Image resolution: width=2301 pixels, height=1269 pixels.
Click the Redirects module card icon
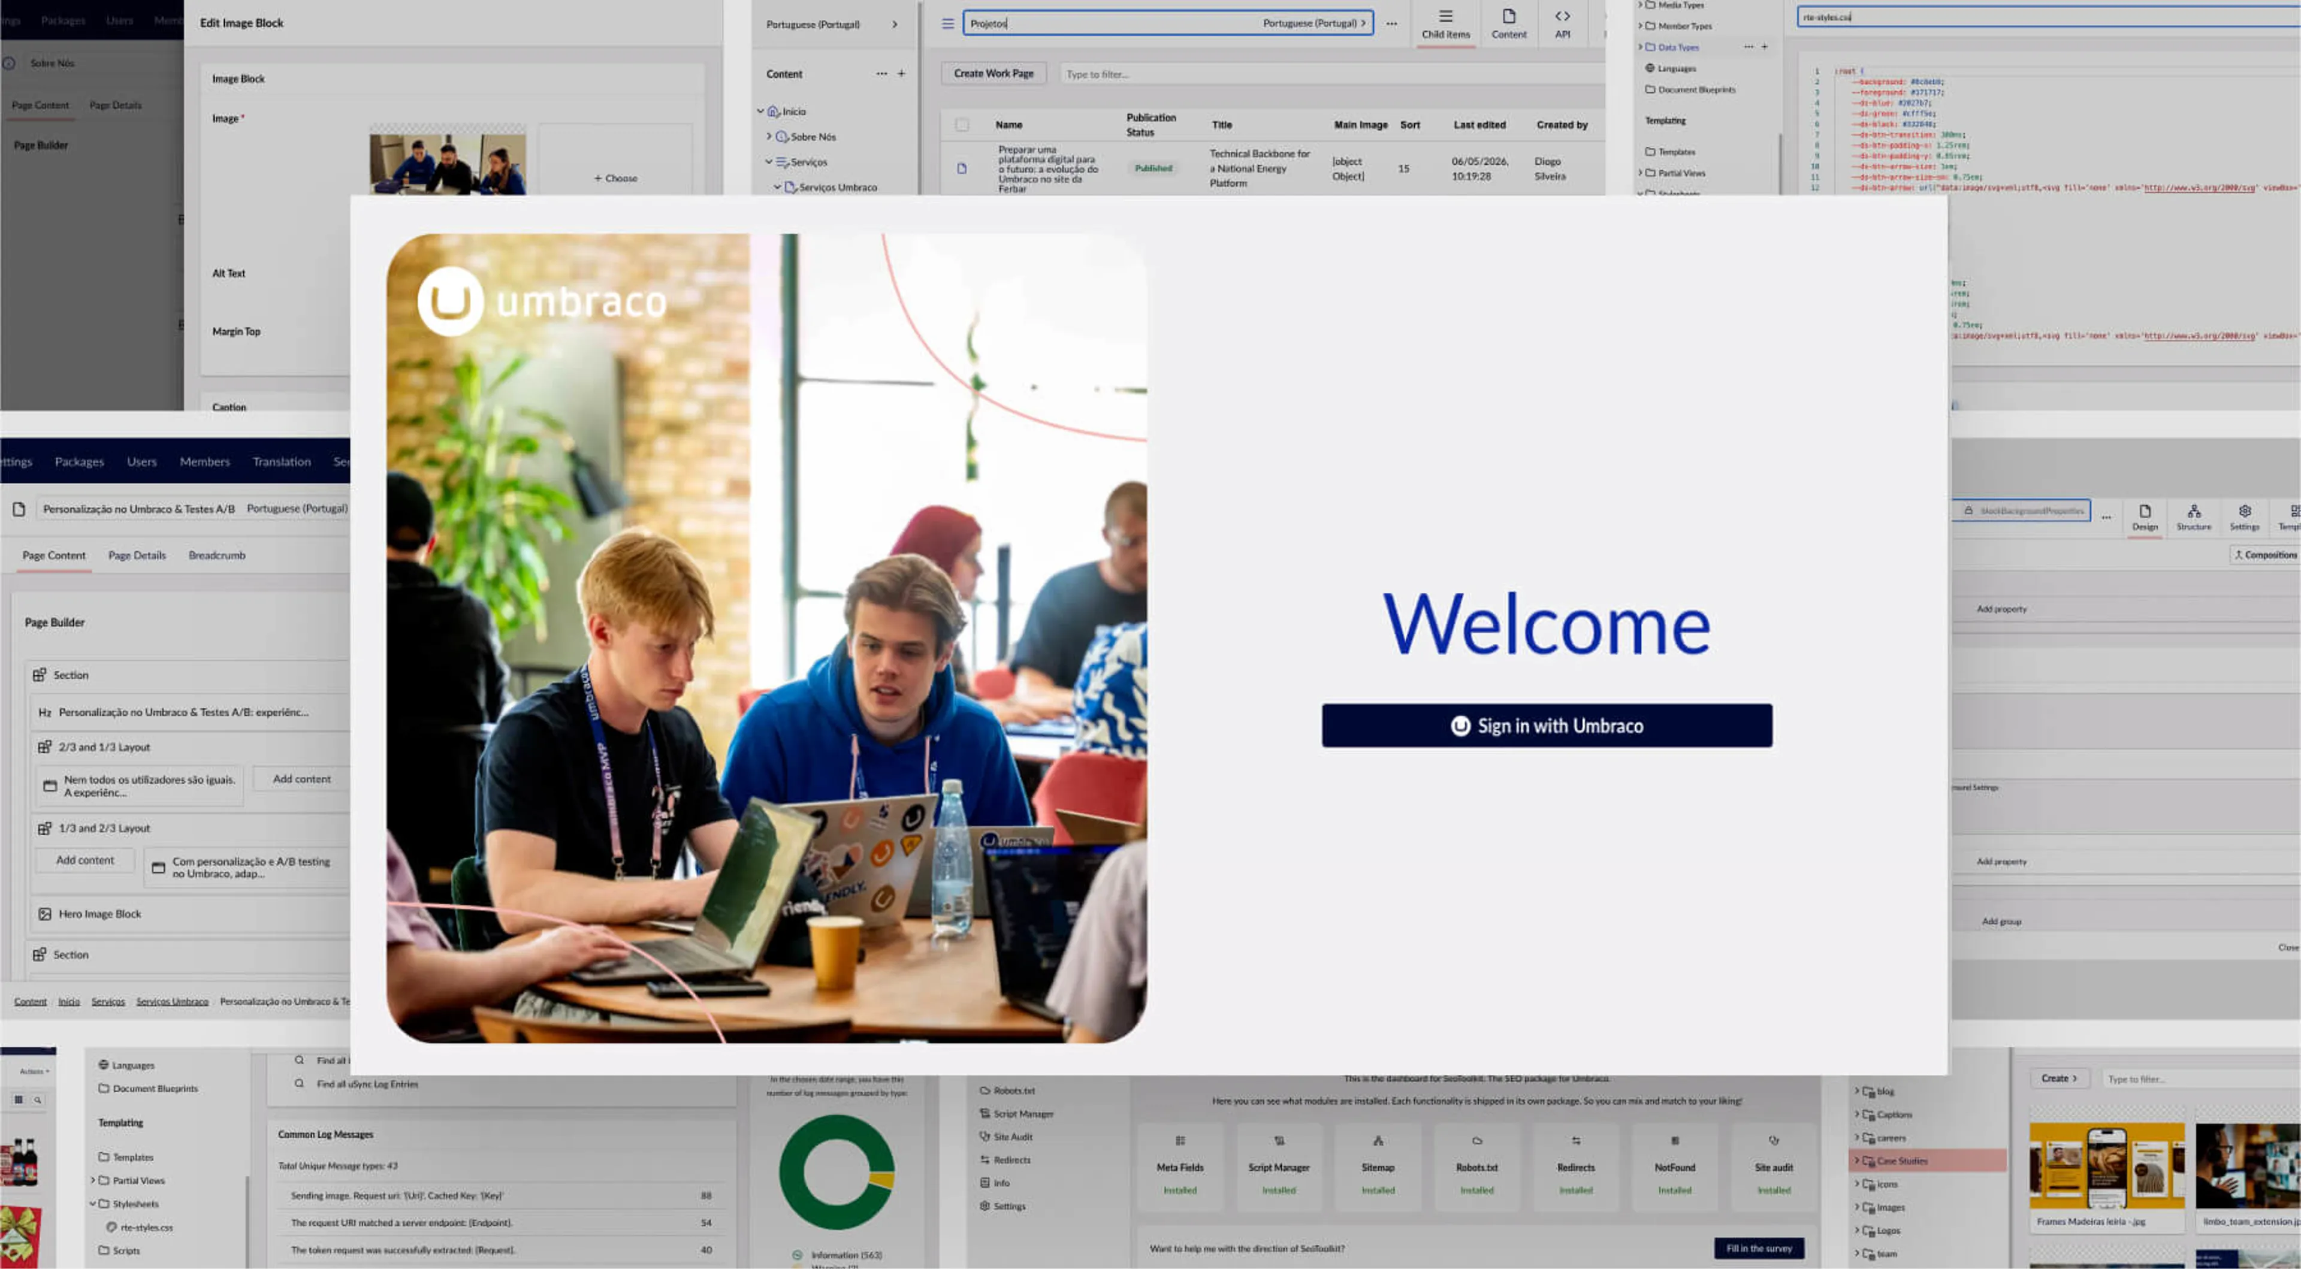coord(1576,1140)
